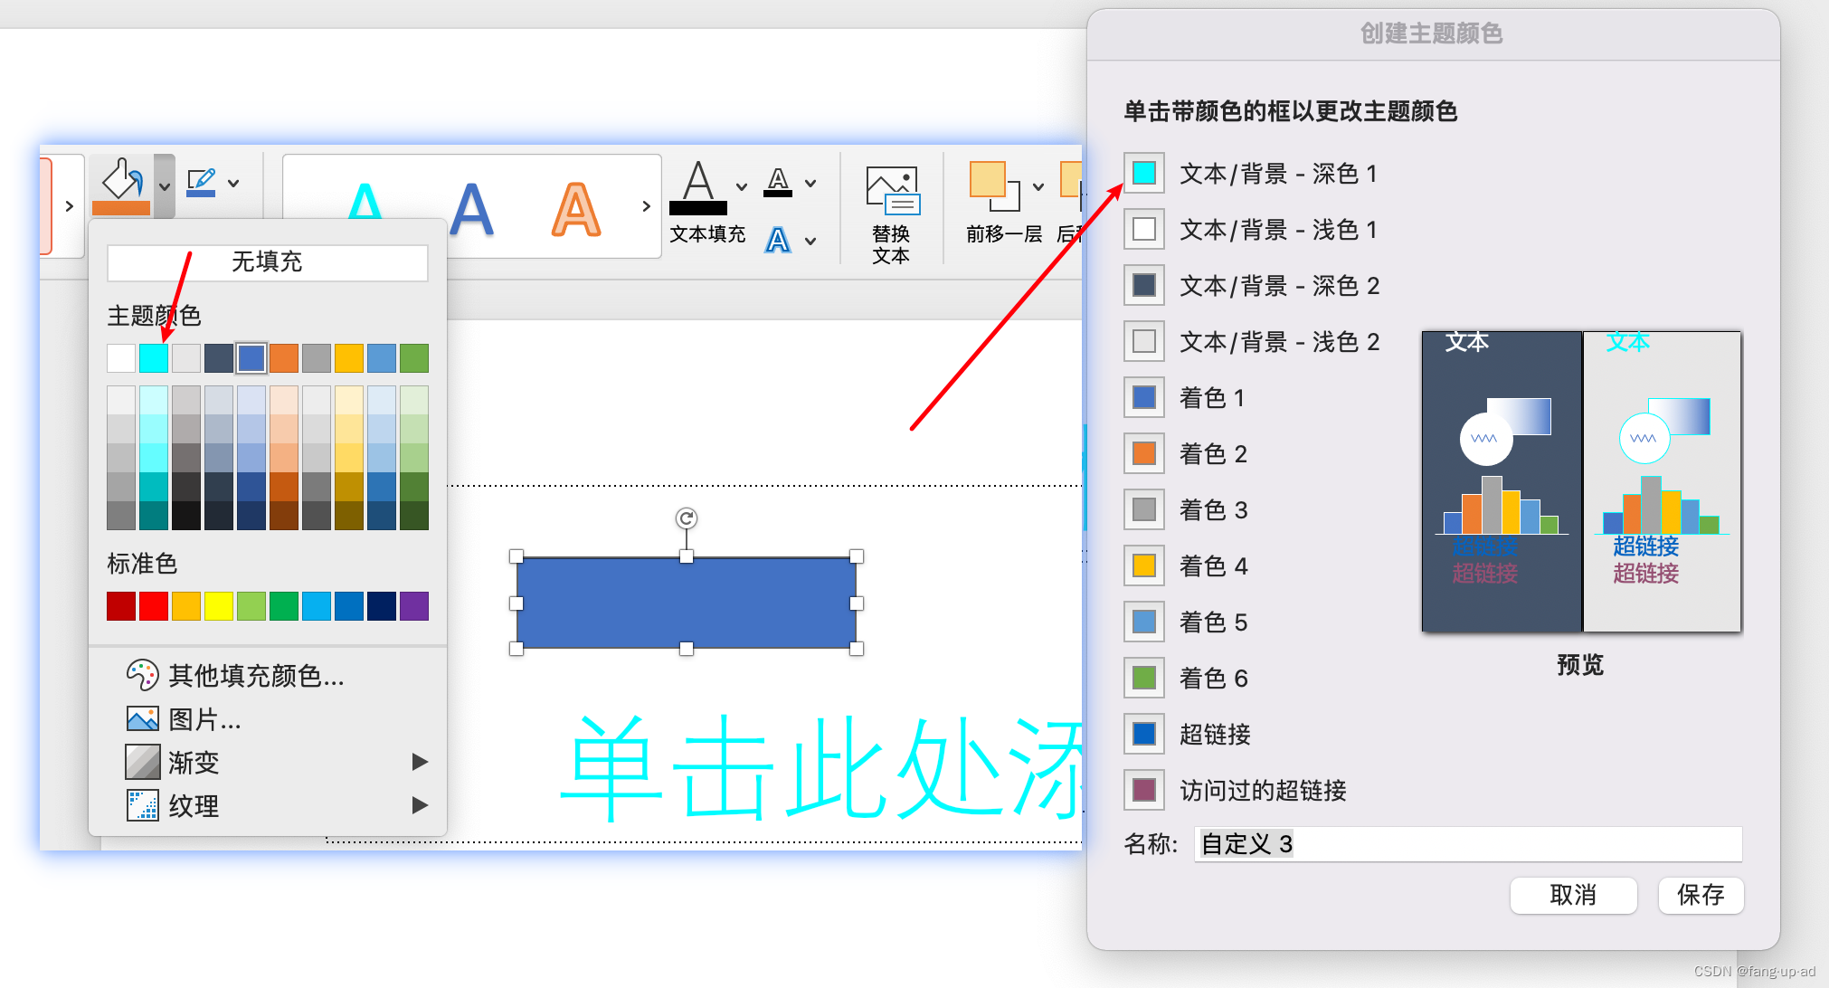
Task: Click the Replace Text (替换文本) picture icon
Action: [891, 190]
